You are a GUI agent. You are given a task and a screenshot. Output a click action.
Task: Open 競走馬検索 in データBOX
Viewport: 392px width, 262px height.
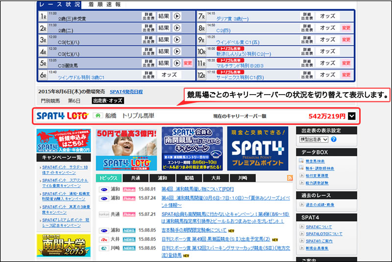tap(315, 161)
